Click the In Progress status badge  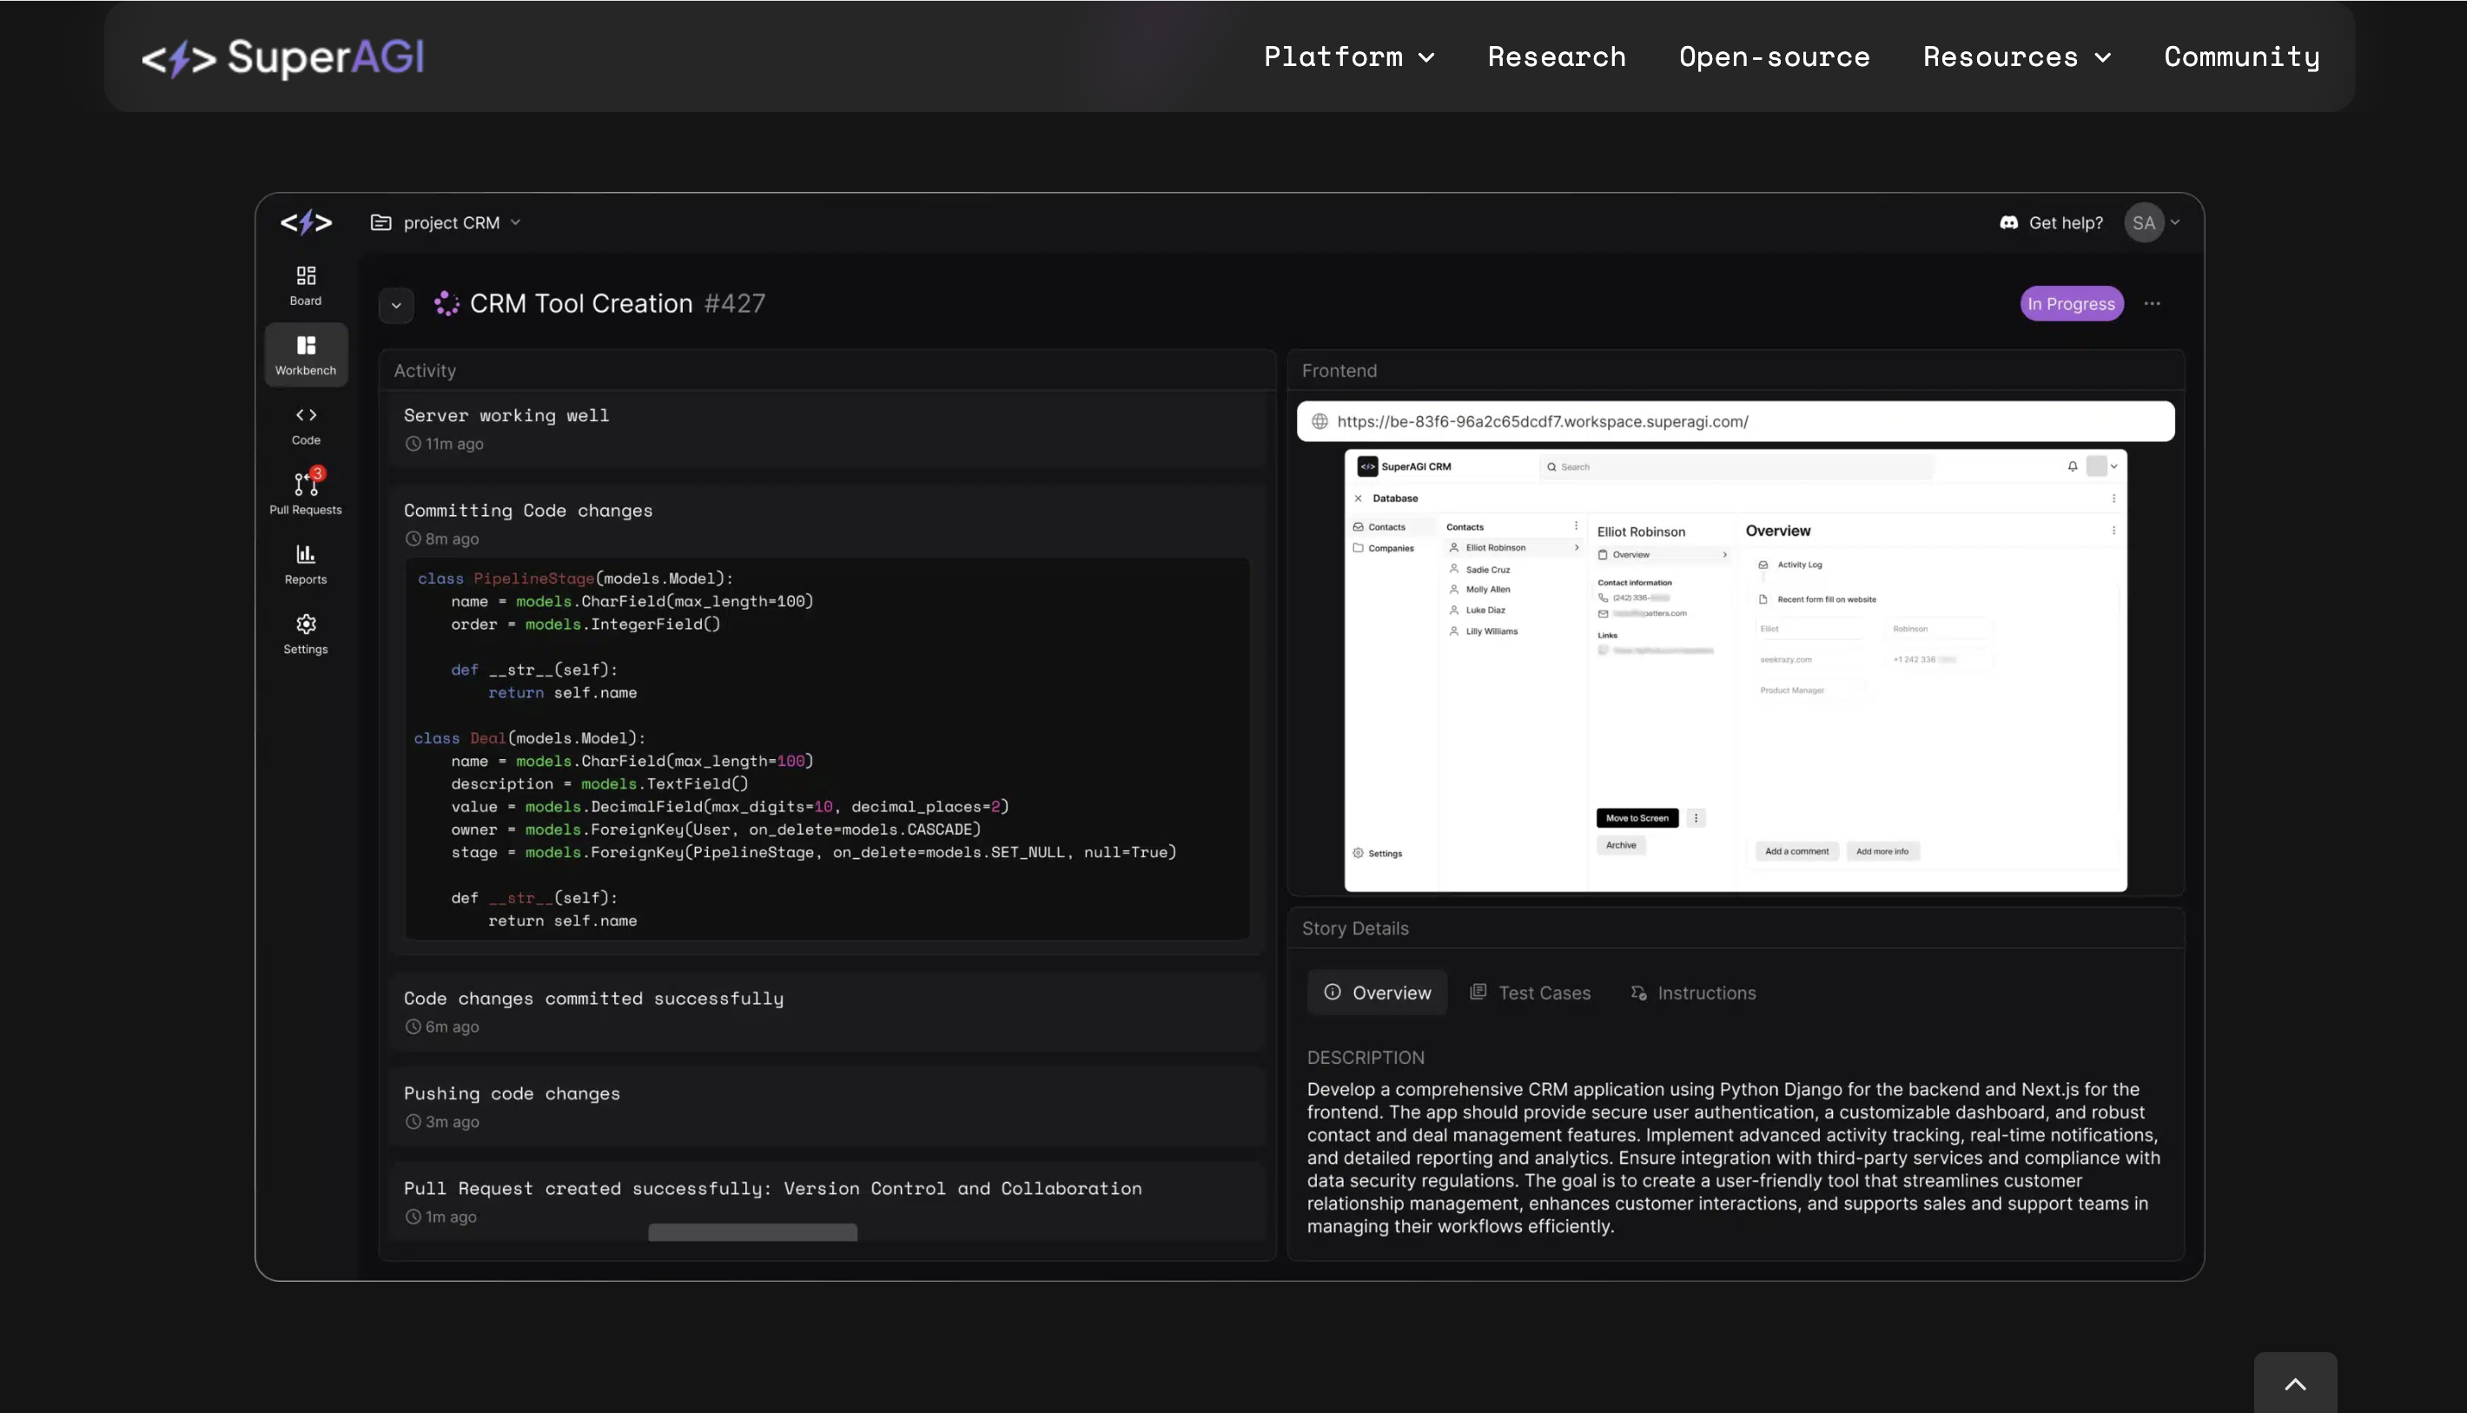coord(2071,304)
